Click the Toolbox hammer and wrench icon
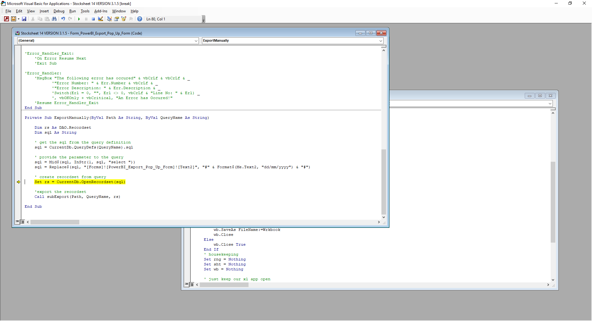 pyautogui.click(x=131, y=19)
